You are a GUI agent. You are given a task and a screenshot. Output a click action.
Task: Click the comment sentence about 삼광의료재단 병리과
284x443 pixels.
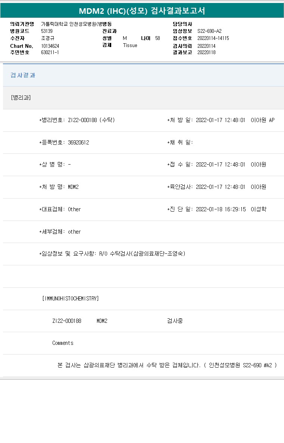coord(167,365)
